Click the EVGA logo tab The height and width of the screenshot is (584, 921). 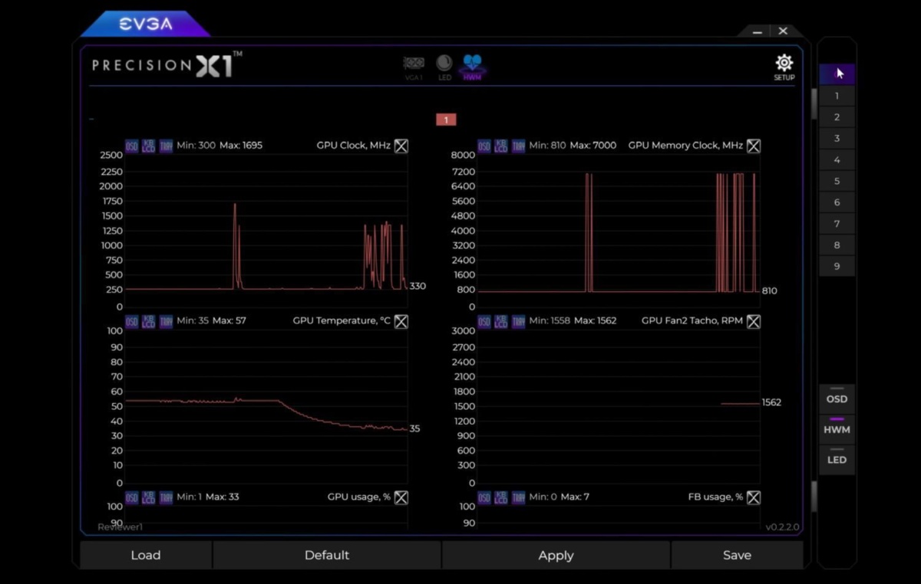pos(145,24)
